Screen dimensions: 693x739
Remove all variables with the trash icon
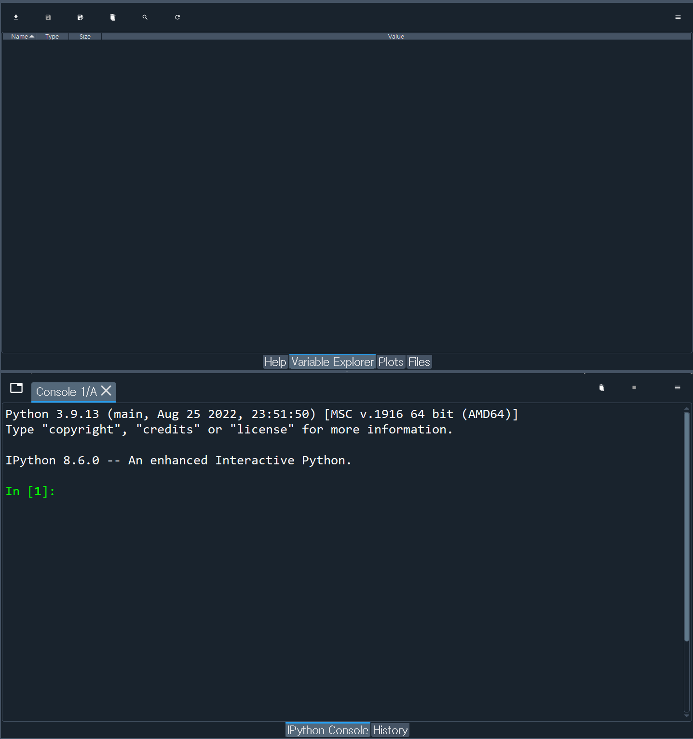pyautogui.click(x=113, y=17)
